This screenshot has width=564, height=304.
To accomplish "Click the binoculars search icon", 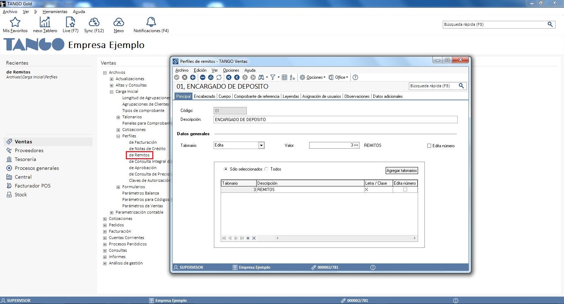I will (x=261, y=77).
